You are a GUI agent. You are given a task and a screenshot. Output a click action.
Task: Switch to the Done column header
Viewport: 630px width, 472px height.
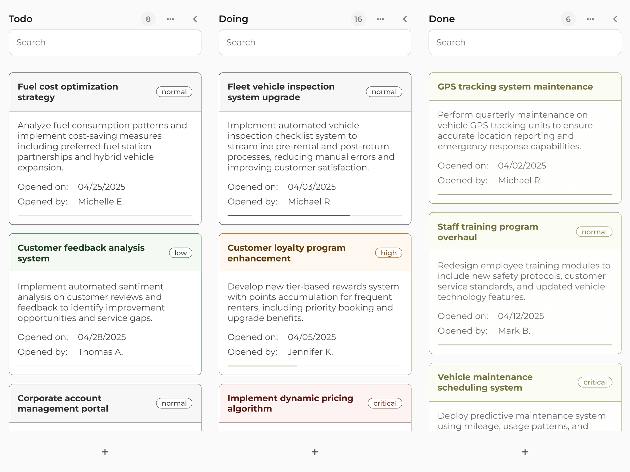pyautogui.click(x=442, y=19)
